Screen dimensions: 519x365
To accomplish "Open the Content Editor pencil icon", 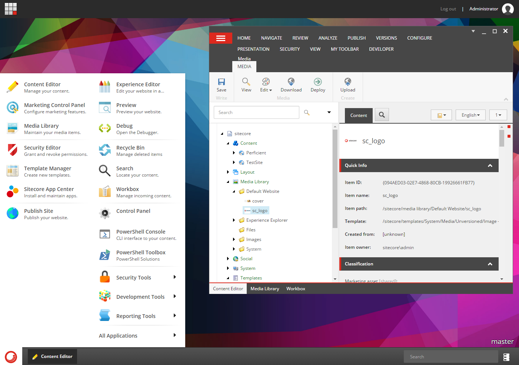I will tap(13, 87).
